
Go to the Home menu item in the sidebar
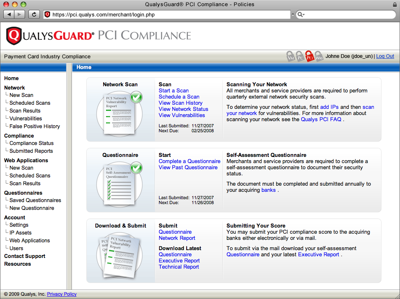[x=12, y=78]
